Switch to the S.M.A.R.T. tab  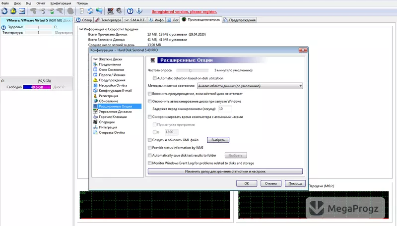[135, 20]
